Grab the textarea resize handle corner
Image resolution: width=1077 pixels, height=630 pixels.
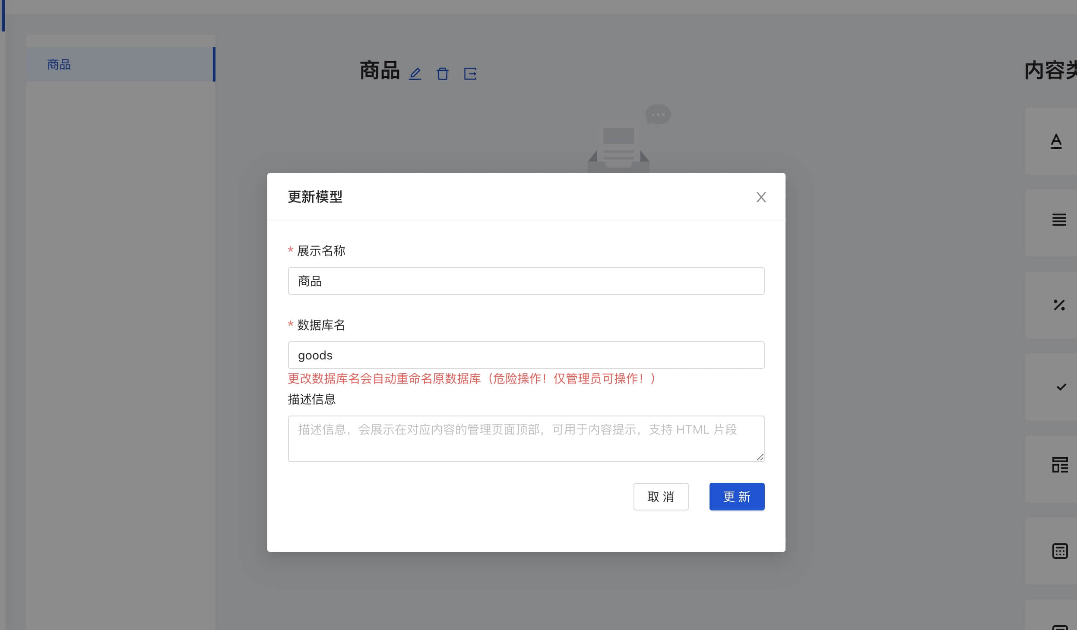pos(760,457)
